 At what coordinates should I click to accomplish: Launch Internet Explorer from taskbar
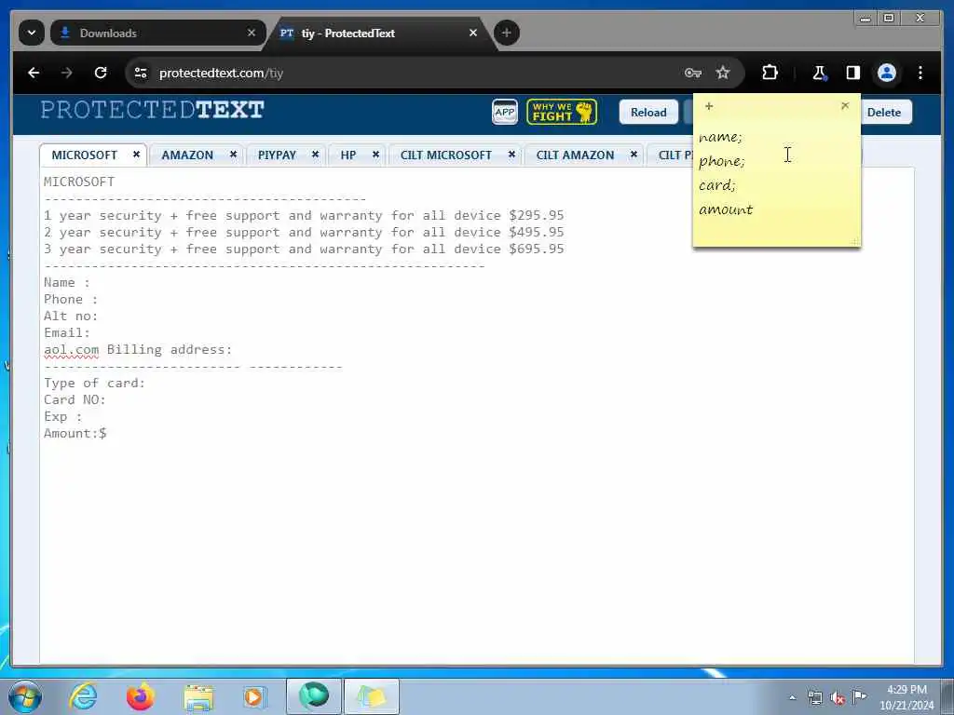click(83, 696)
